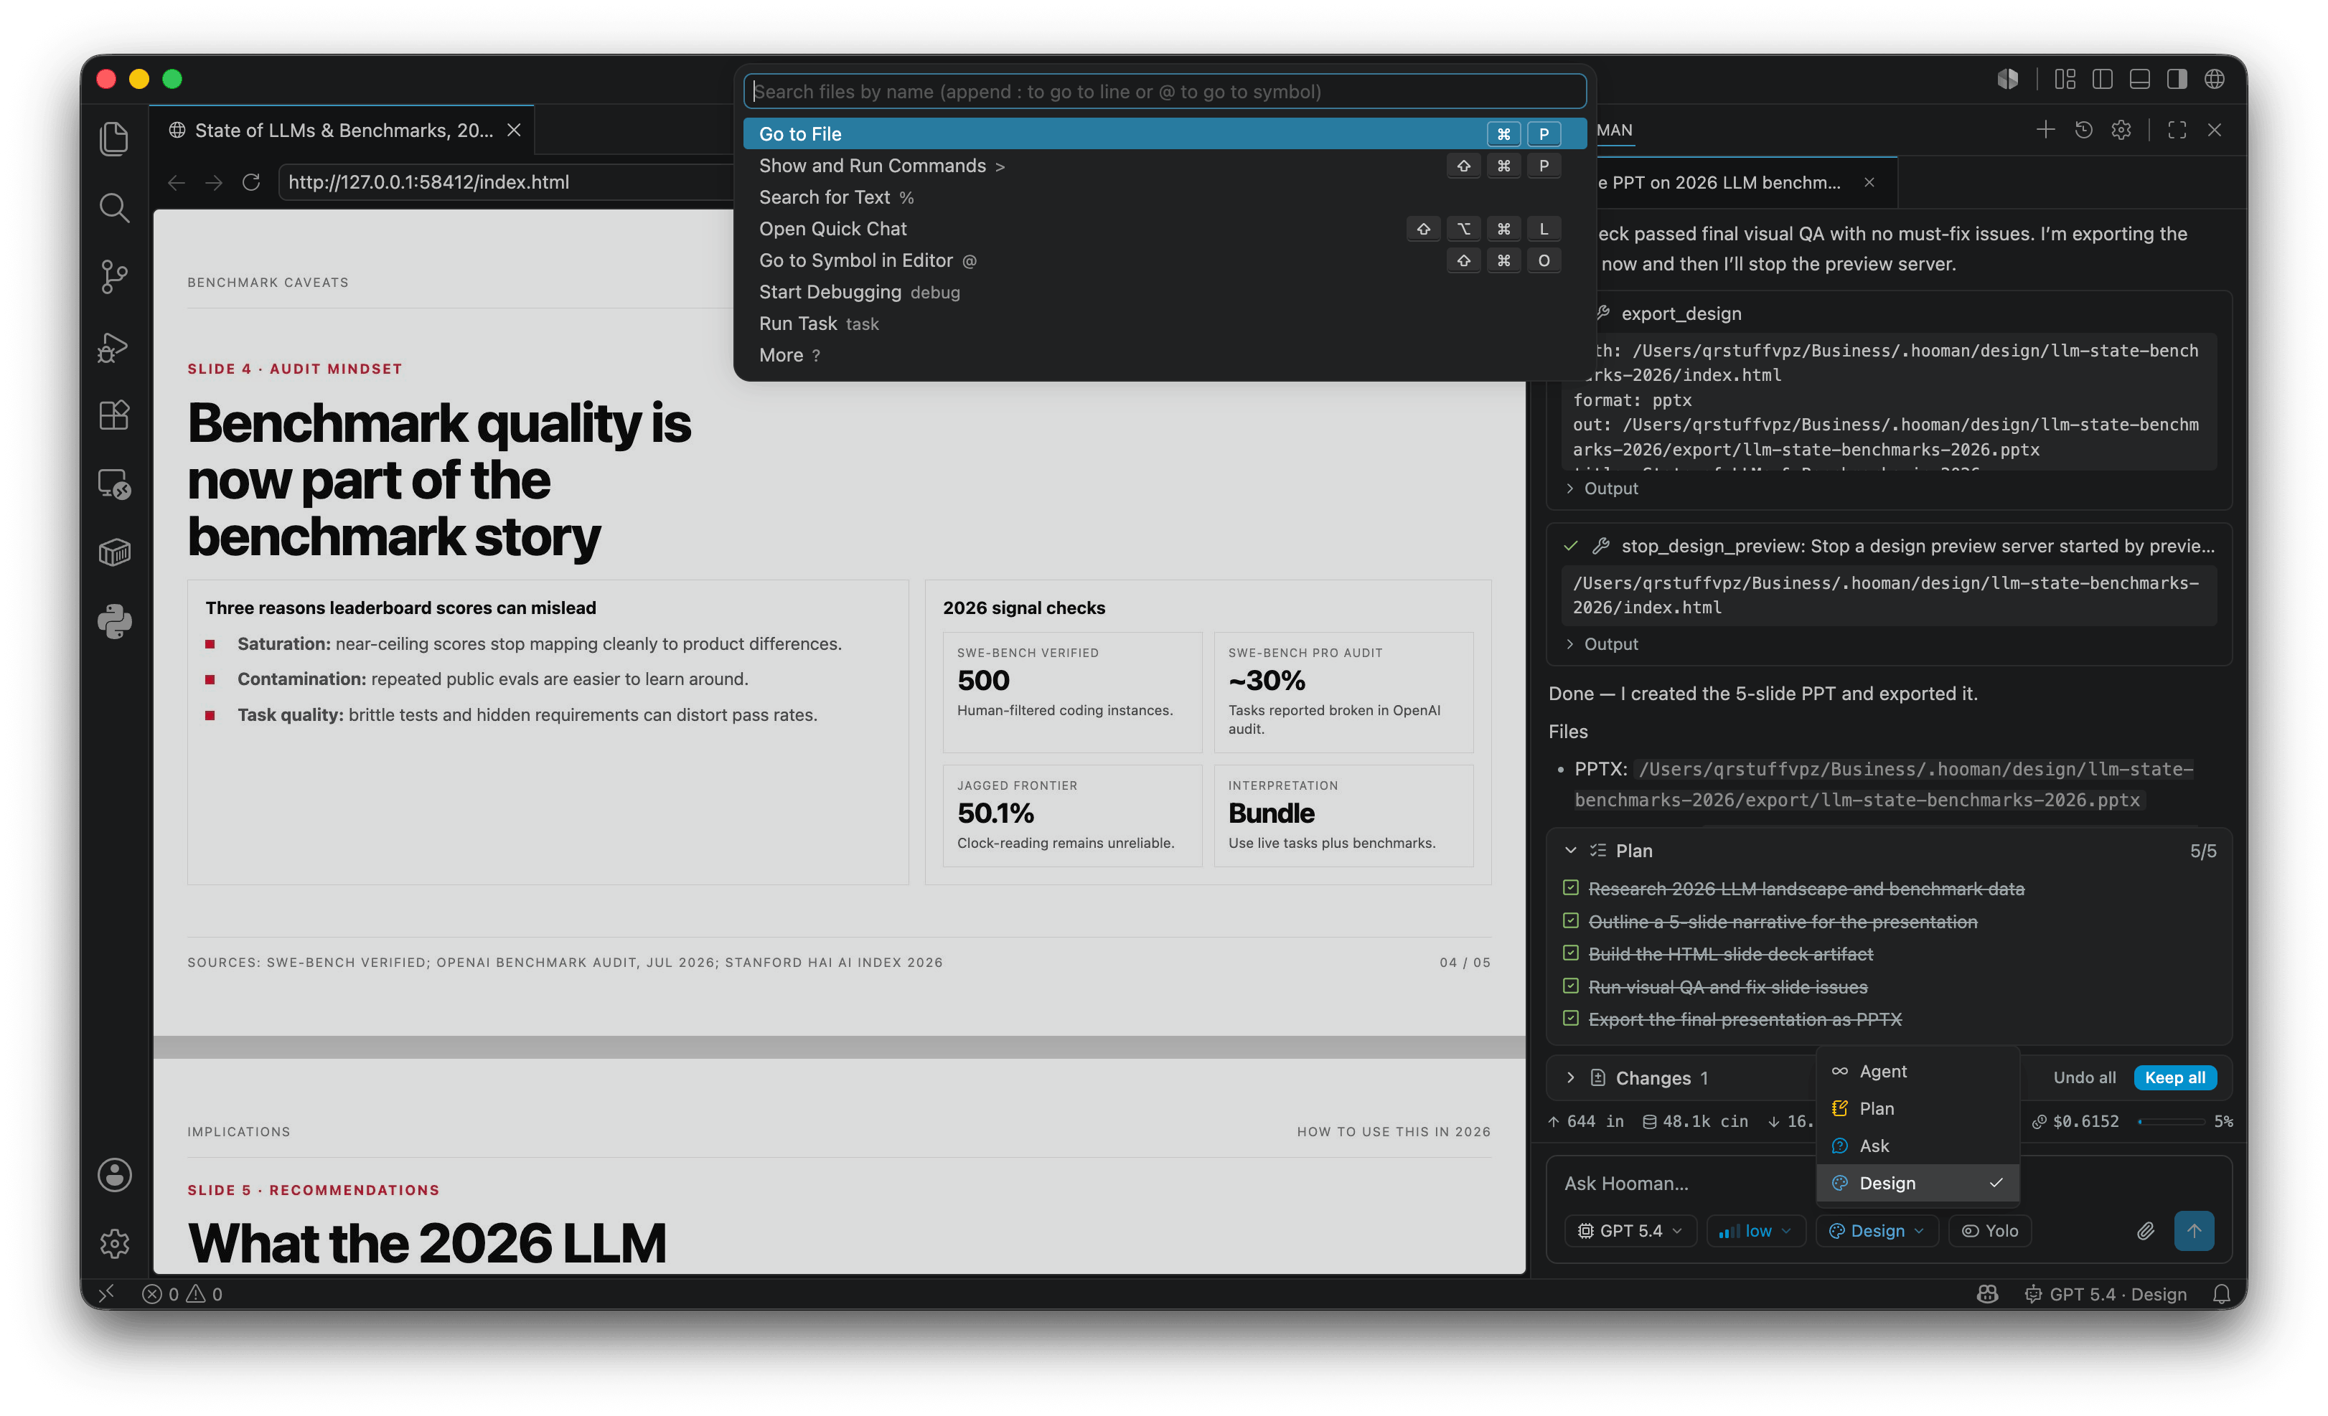This screenshot has width=2328, height=1416.
Task: Open chat panel settings gear
Action: [2121, 131]
